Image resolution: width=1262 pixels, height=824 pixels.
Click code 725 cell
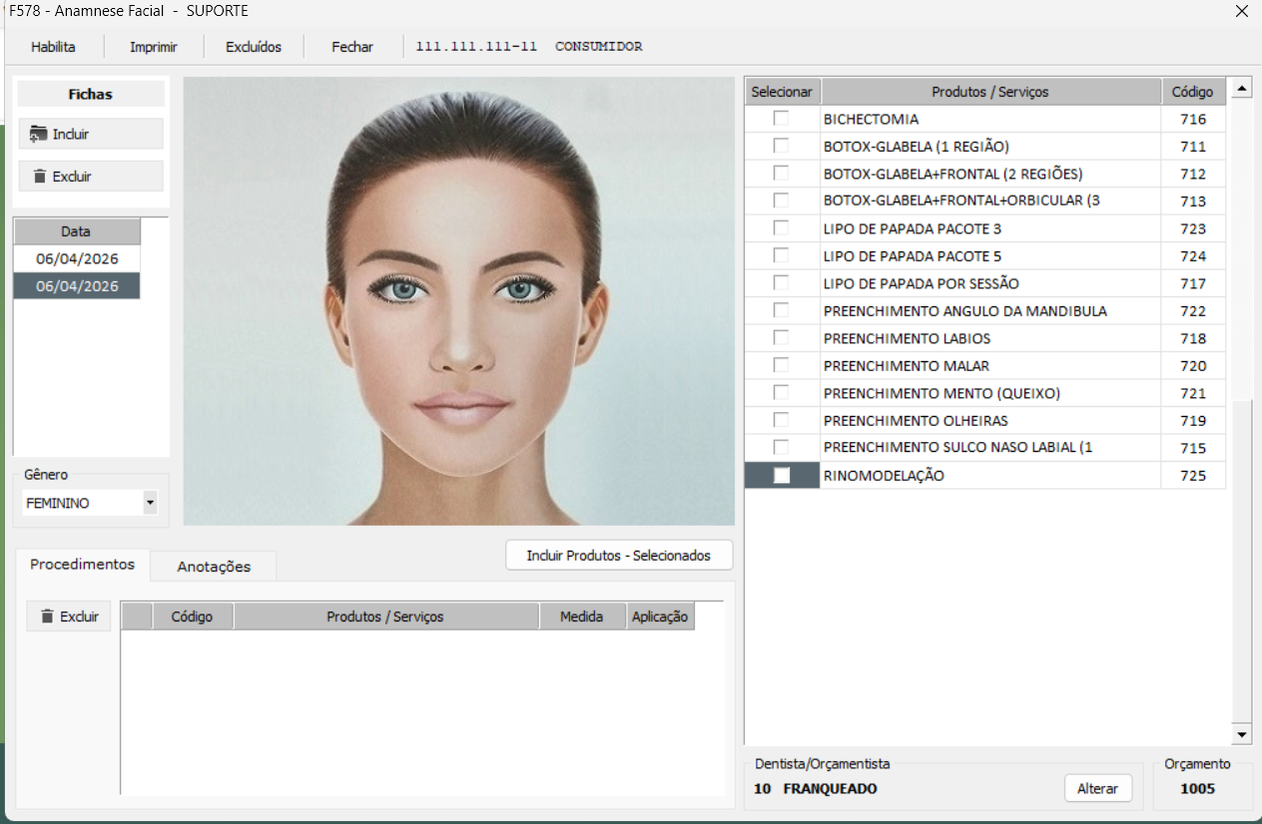[x=1193, y=476]
